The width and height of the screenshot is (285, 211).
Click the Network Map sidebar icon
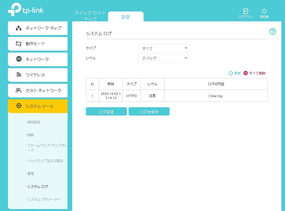[19, 28]
